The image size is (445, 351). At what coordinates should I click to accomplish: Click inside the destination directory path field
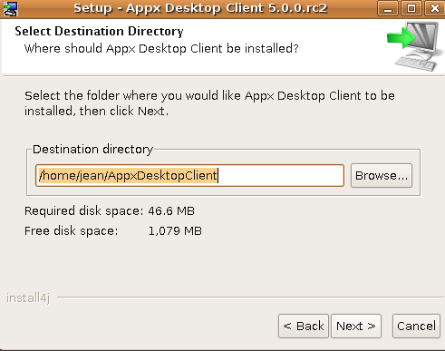[x=189, y=175]
